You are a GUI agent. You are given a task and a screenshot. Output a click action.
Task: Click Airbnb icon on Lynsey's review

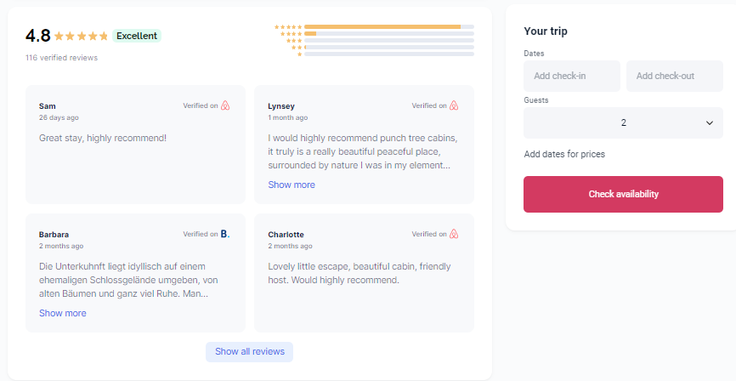tap(454, 106)
